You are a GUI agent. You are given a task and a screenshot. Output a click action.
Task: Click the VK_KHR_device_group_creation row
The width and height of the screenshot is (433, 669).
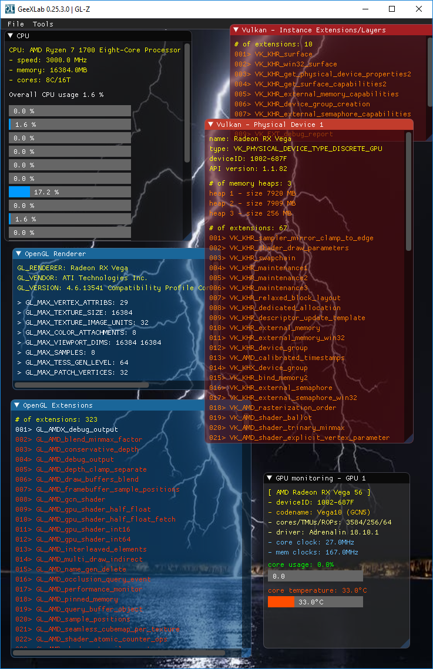pyautogui.click(x=302, y=104)
